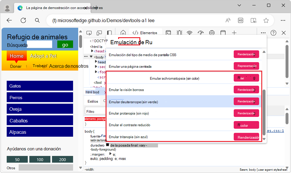Screen dimensions: 291x173
Task: Click the go search button
Action: (65, 44)
